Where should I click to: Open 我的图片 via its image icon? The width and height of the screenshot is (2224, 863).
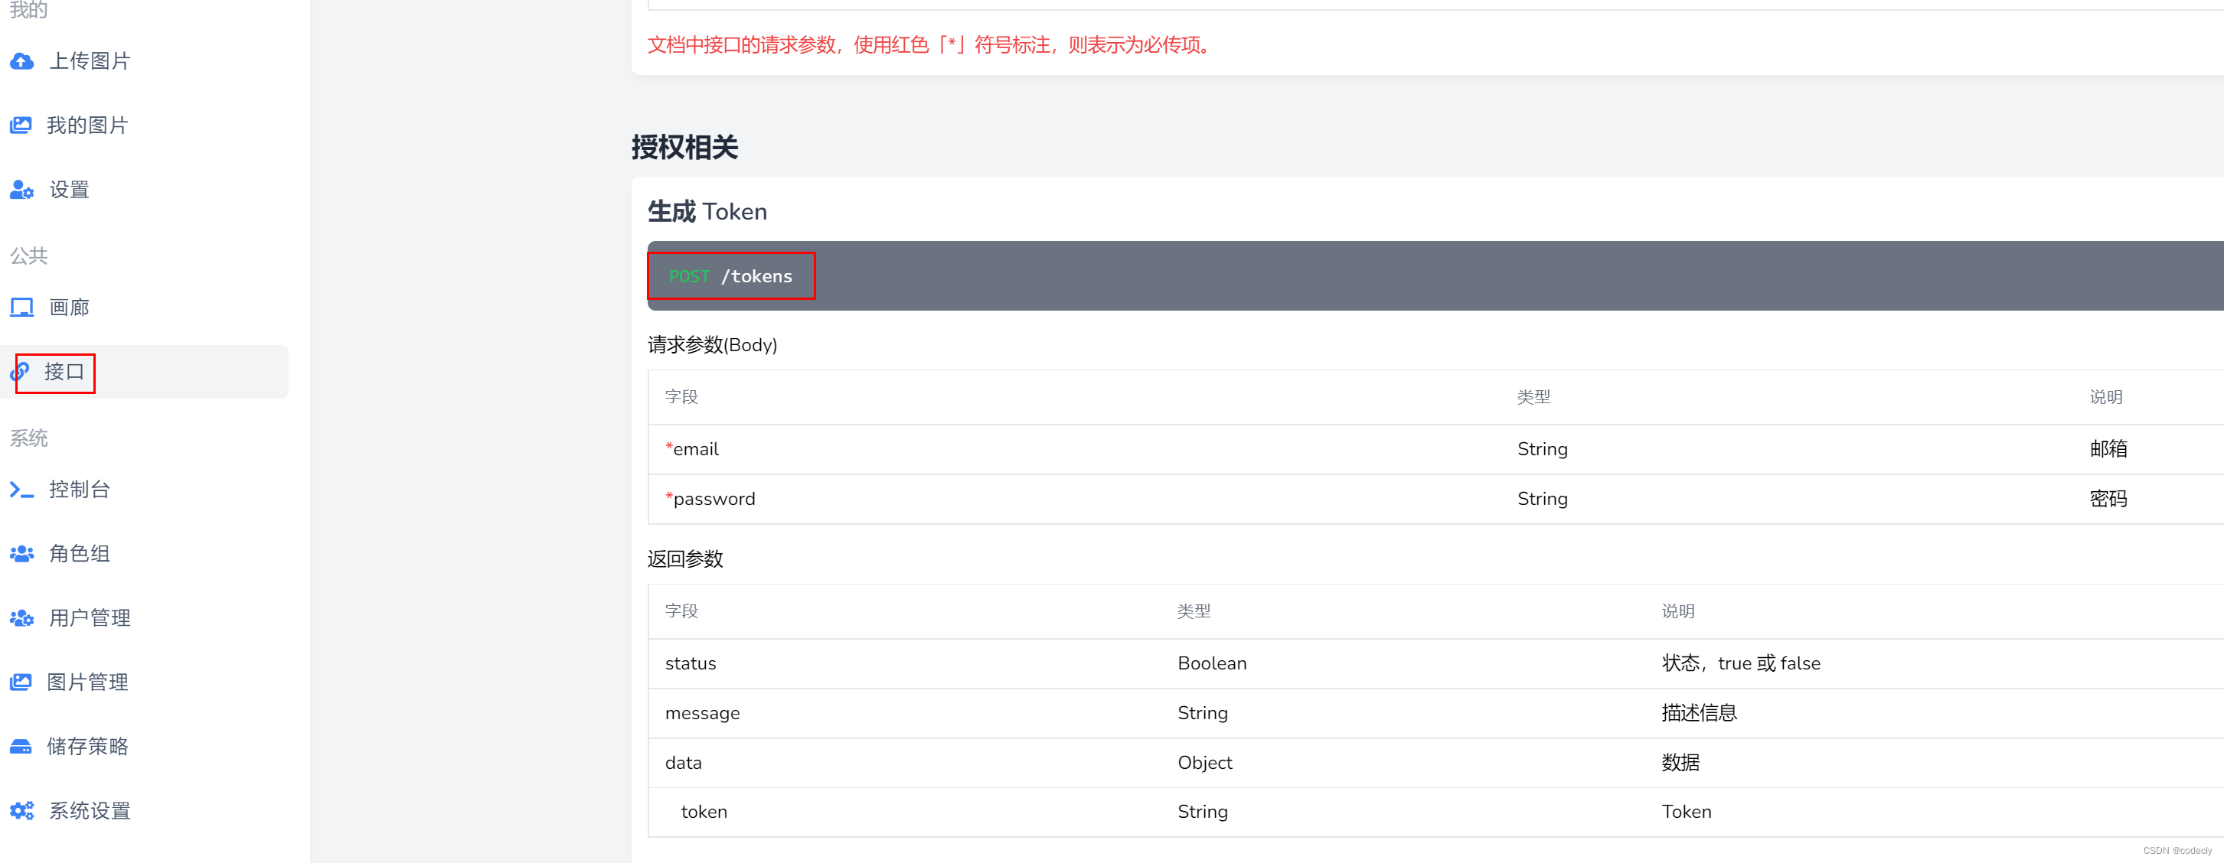21,124
